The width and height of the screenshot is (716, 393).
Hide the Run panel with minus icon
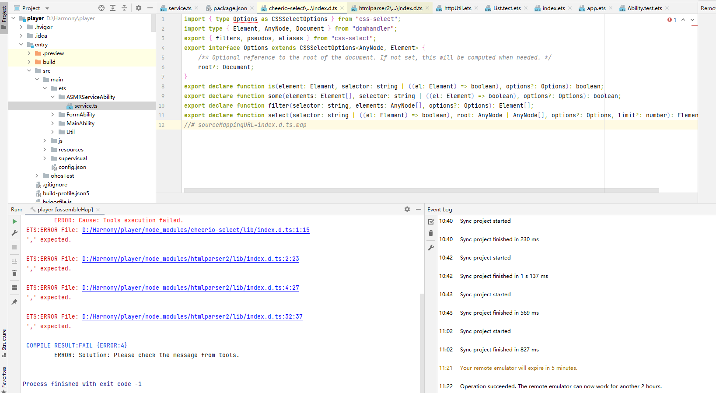(x=419, y=209)
